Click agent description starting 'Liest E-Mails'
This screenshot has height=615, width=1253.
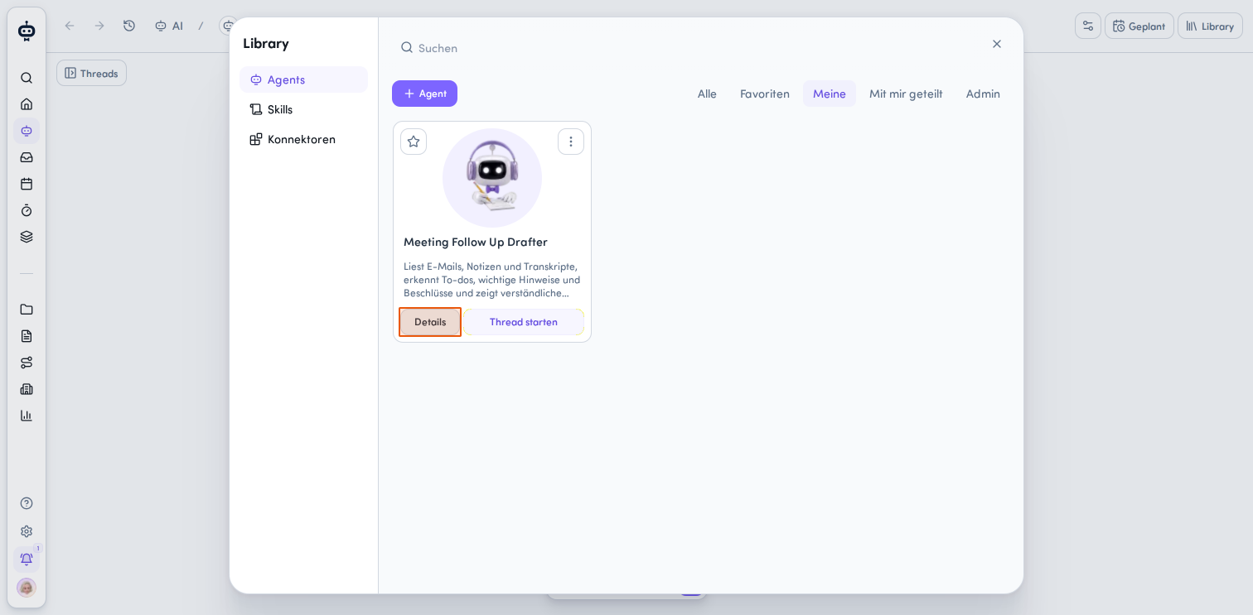(x=492, y=280)
